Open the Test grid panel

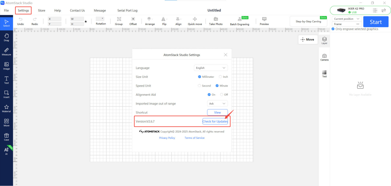[324, 74]
